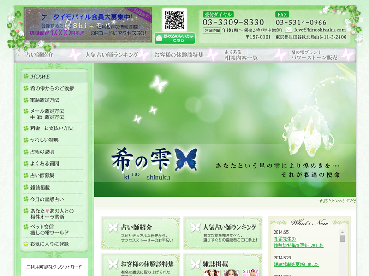This screenshot has height=276, width=369.
Task: Click the clover icon beside 希の雫からのご挨拶
Action: 26,88
